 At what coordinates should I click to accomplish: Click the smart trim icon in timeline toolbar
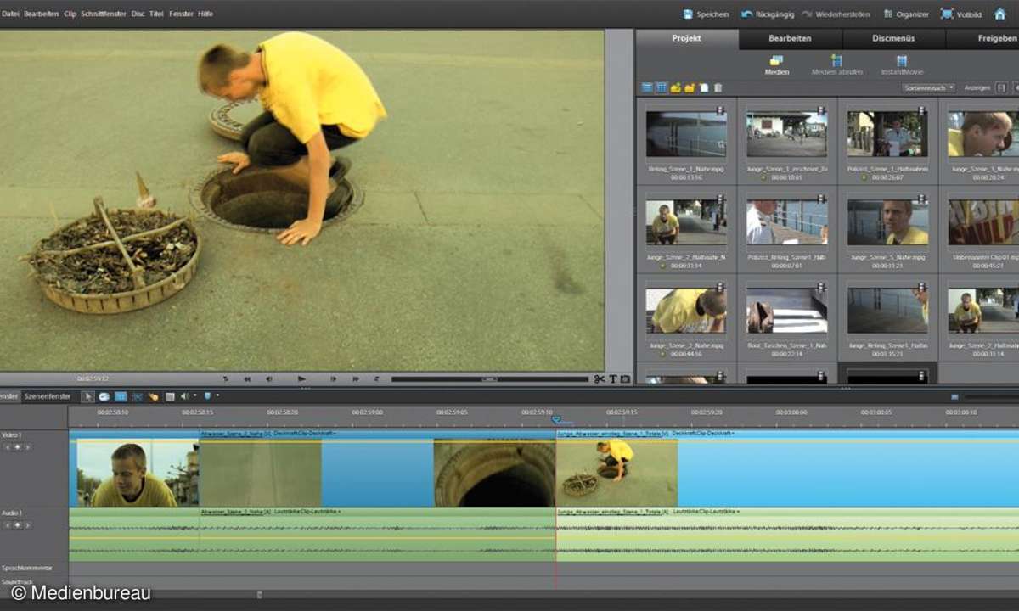coord(138,396)
